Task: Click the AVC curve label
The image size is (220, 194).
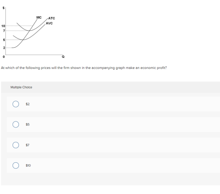Action: point(49,23)
